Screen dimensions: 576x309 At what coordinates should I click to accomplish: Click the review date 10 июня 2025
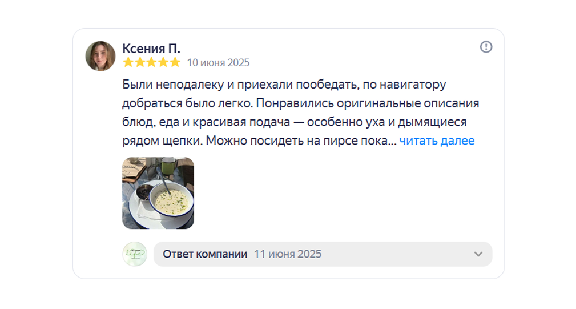[218, 62]
